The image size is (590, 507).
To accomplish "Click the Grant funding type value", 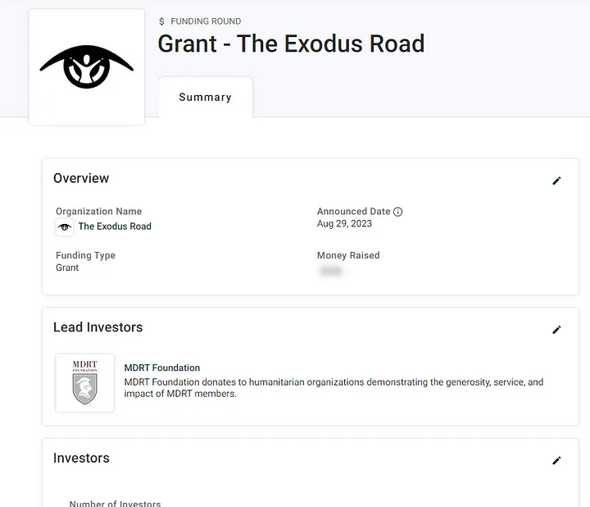I will pyautogui.click(x=67, y=267).
